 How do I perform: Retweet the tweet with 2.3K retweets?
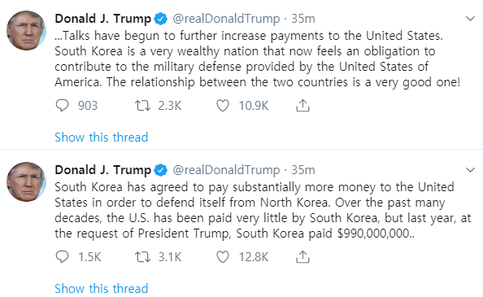142,106
